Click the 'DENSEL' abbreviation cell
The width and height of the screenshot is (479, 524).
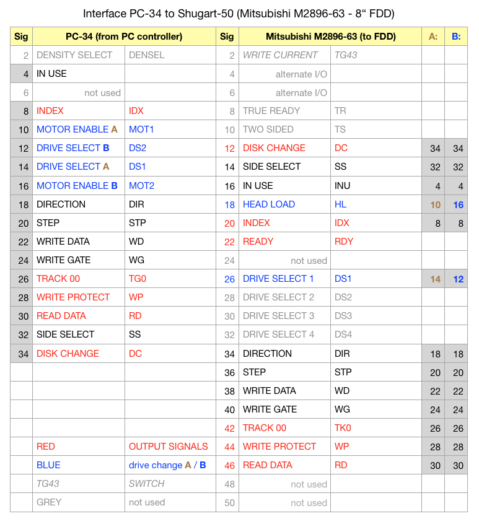click(170, 55)
